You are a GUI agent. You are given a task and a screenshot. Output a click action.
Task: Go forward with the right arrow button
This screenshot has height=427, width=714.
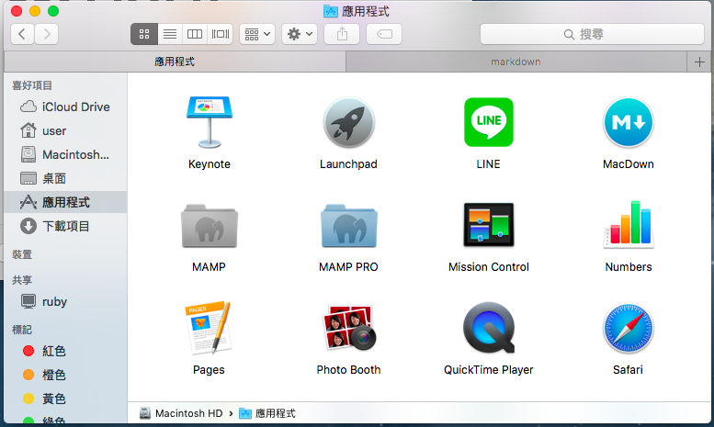pyautogui.click(x=47, y=34)
